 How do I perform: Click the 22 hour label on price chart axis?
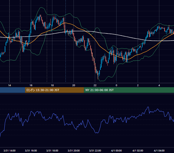[x=95, y=85]
